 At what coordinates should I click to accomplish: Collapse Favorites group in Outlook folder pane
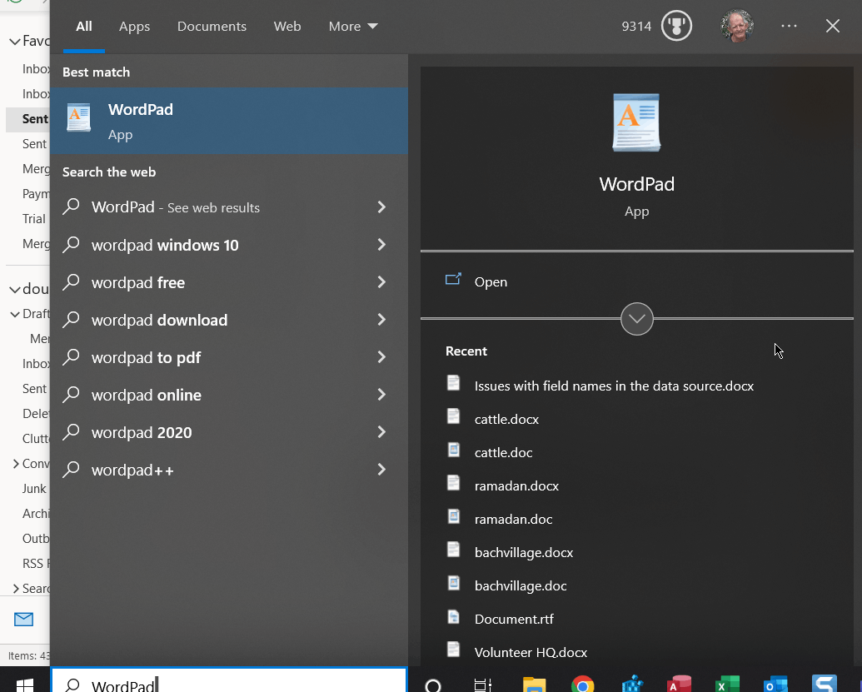click(15, 42)
